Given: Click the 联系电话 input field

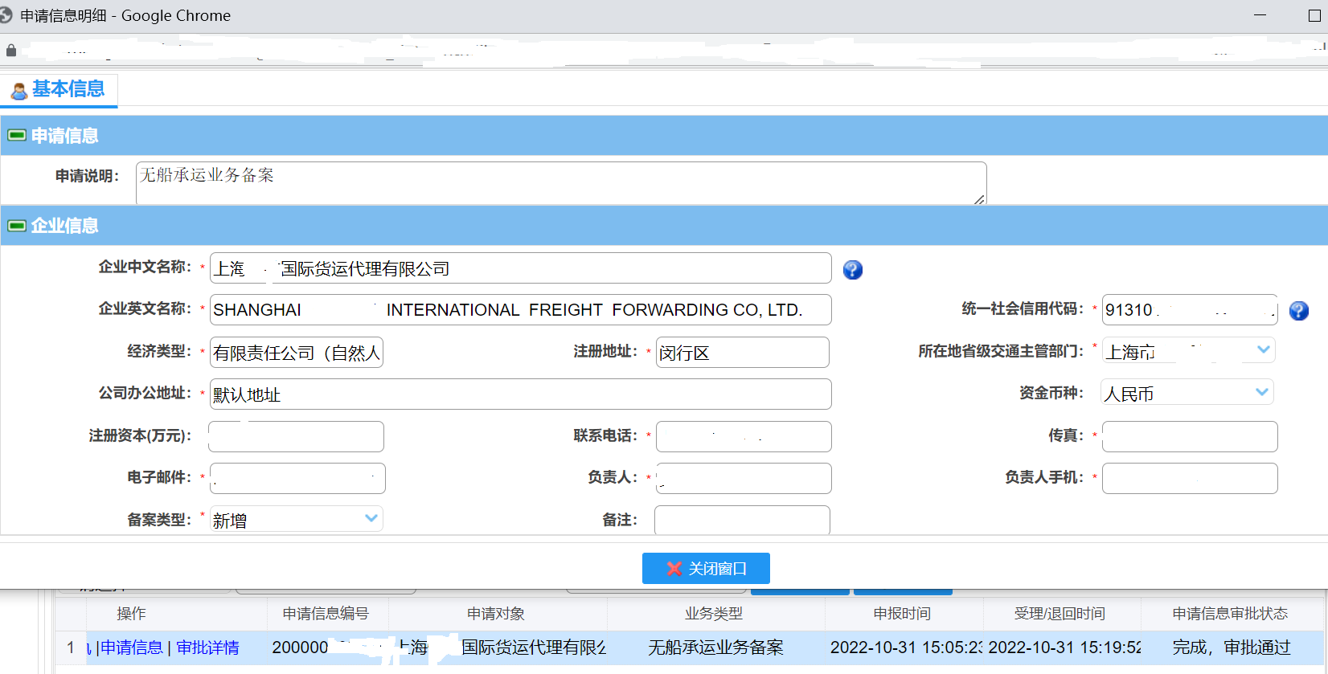Looking at the screenshot, I should (x=744, y=436).
